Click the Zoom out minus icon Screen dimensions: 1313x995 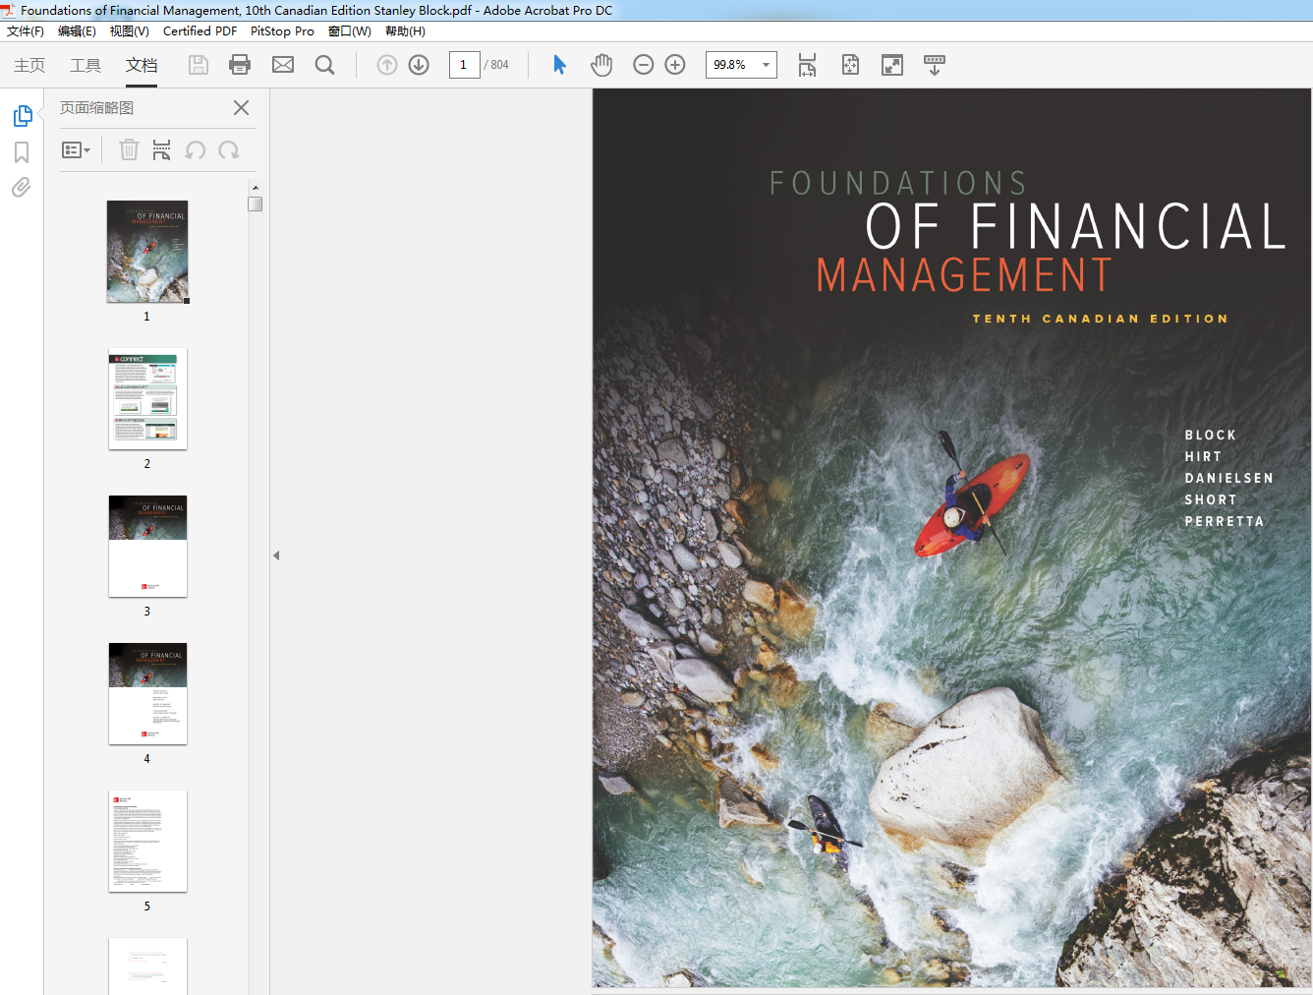[x=644, y=65]
